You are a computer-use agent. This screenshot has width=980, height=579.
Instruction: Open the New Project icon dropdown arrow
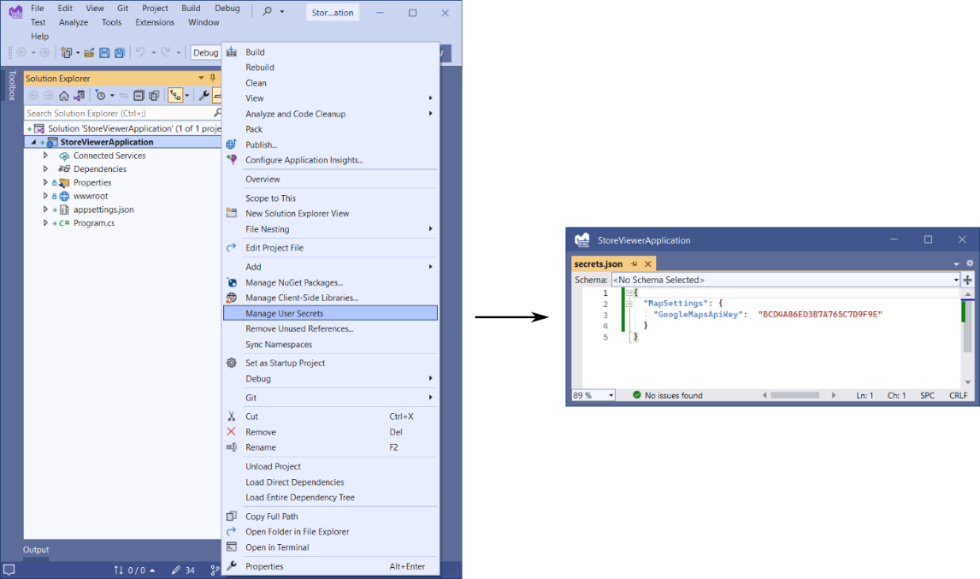coord(78,53)
